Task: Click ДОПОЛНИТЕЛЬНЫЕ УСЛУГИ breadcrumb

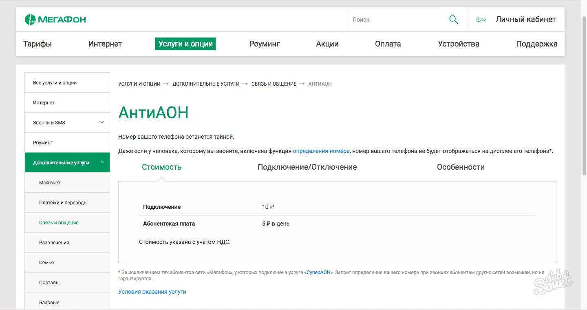Action: (206, 84)
